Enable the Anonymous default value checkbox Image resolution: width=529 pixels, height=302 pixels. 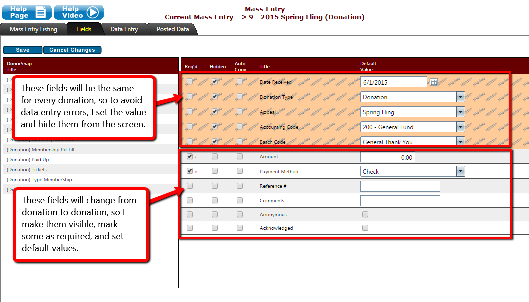(x=365, y=214)
